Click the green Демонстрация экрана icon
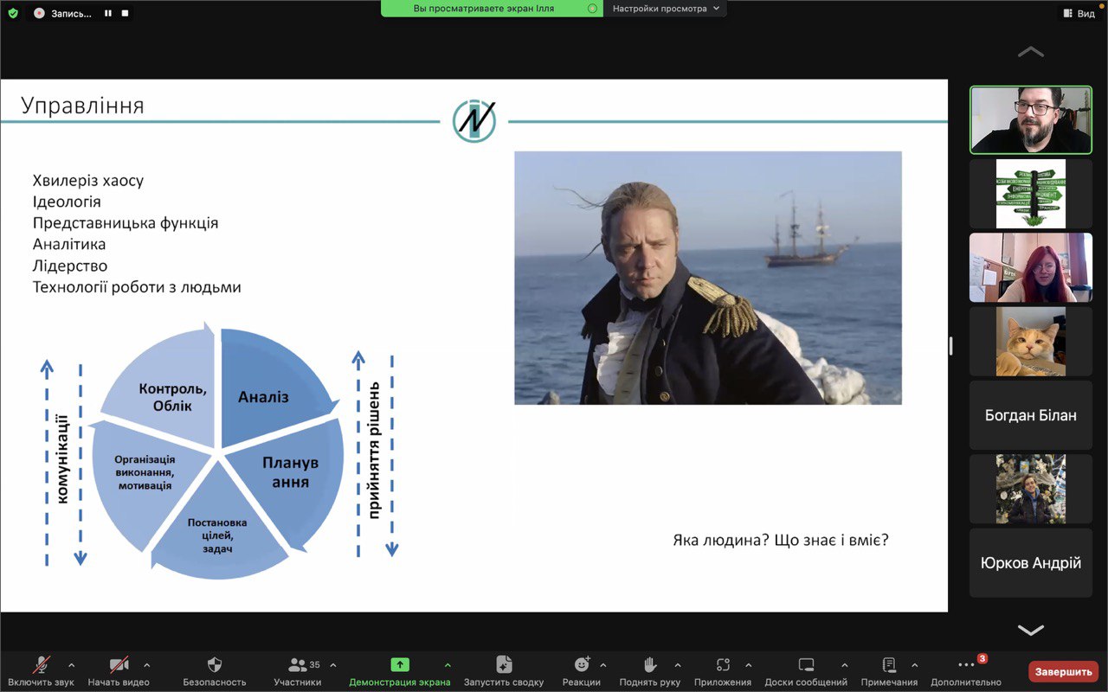This screenshot has height=692, width=1108. coord(400,664)
